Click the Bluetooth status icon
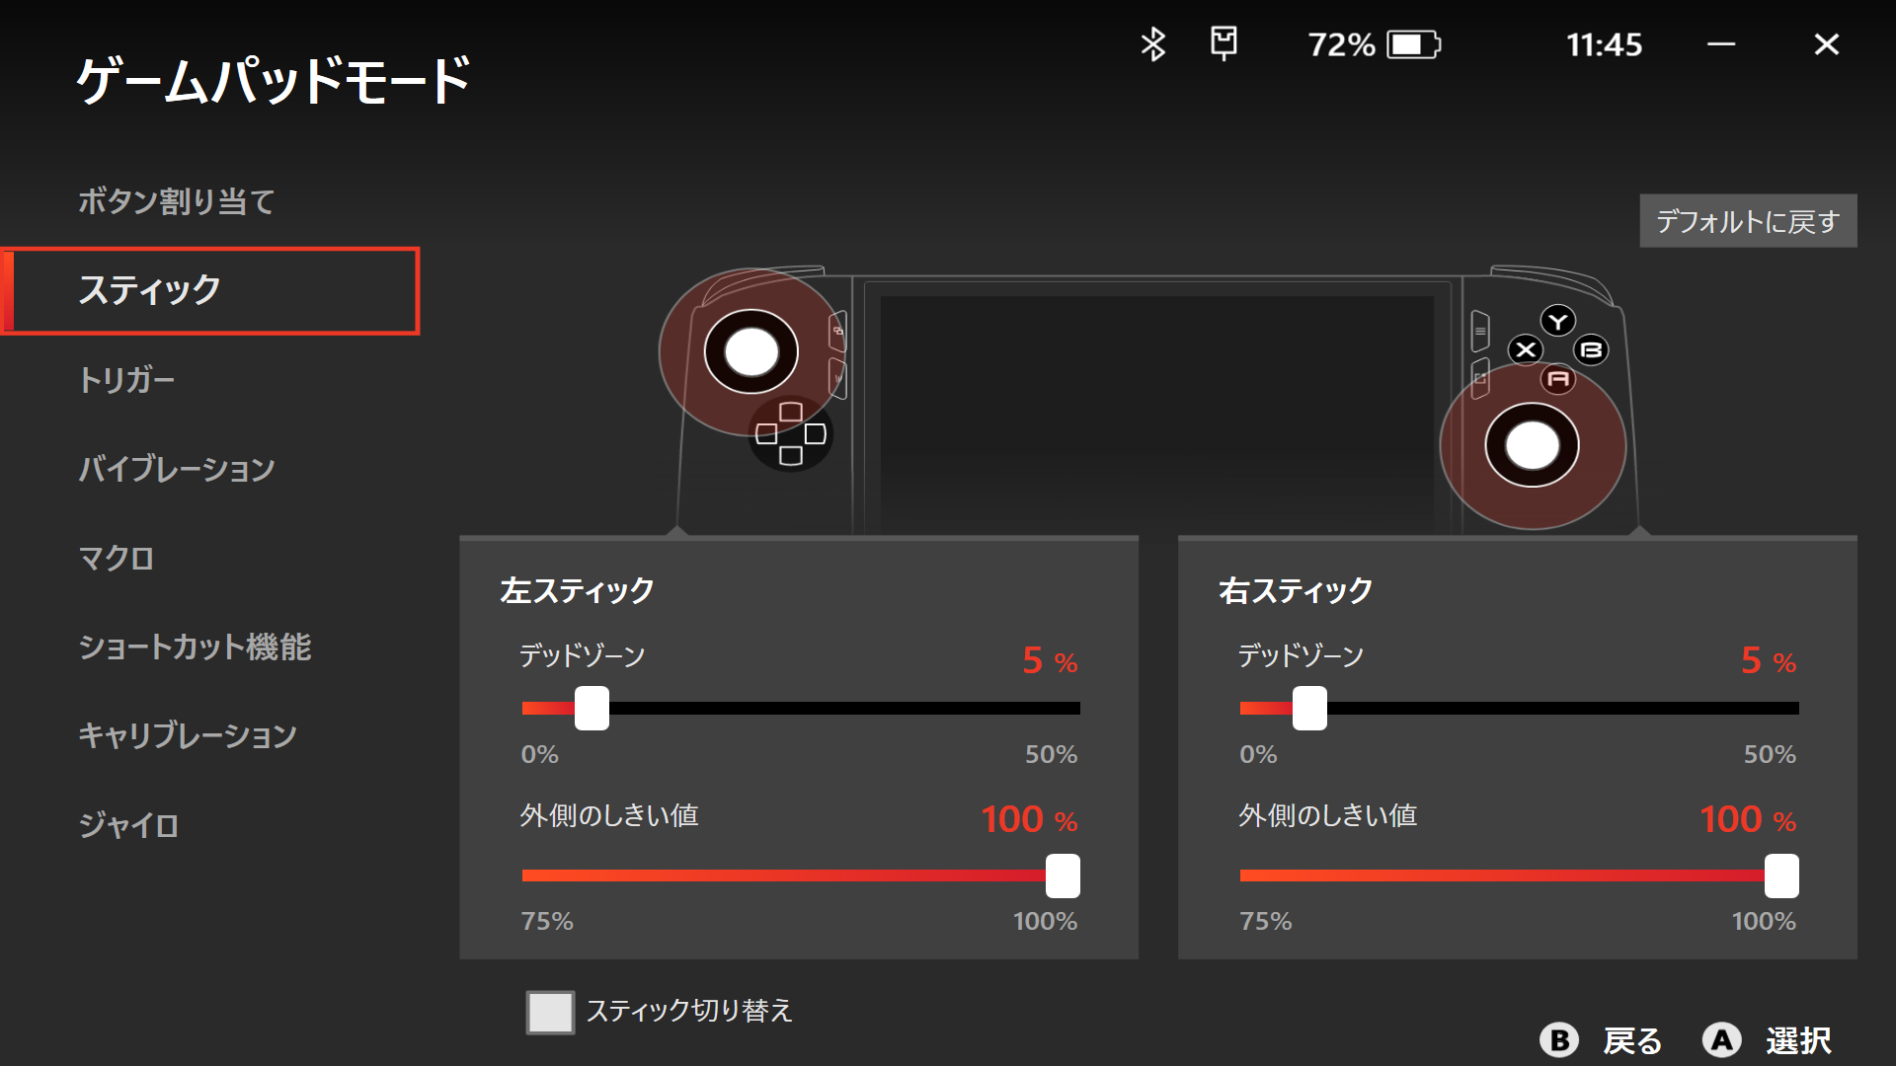This screenshot has height=1066, width=1896. [x=1152, y=44]
